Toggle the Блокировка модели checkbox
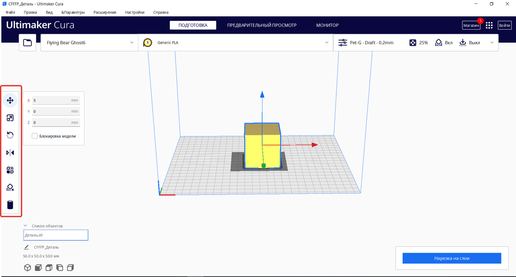The width and height of the screenshot is (516, 277). [x=35, y=136]
